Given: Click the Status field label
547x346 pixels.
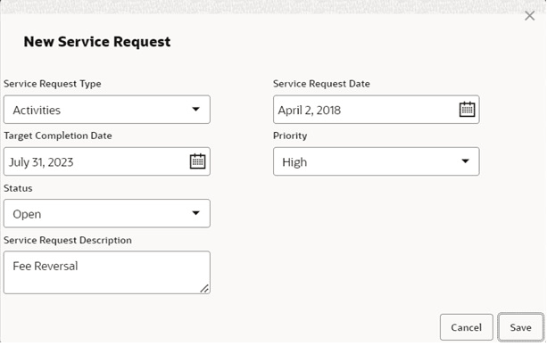Looking at the screenshot, I should coord(18,188).
